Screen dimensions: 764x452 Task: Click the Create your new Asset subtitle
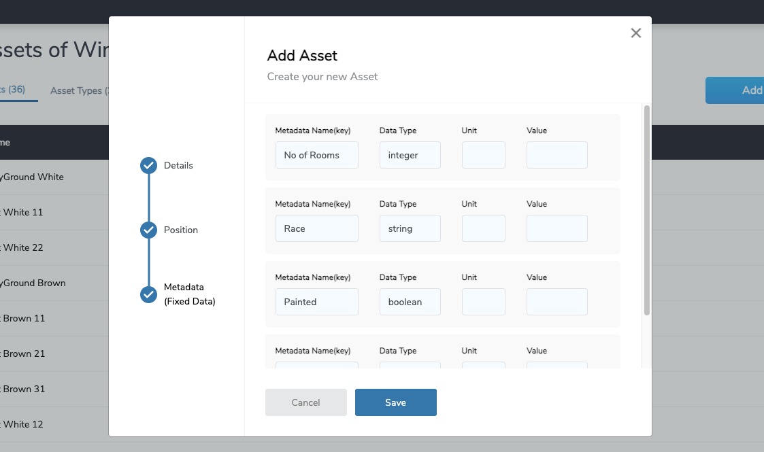[x=322, y=77]
